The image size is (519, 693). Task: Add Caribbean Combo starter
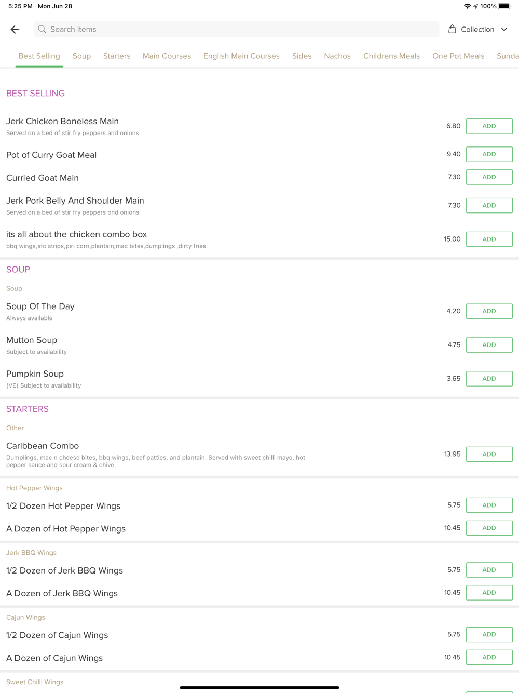click(x=489, y=454)
